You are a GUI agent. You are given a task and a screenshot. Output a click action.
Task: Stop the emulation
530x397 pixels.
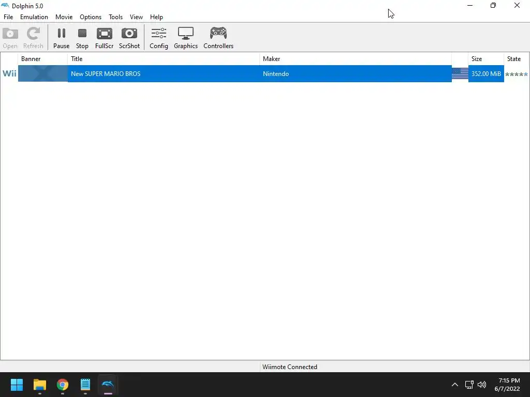coord(82,38)
